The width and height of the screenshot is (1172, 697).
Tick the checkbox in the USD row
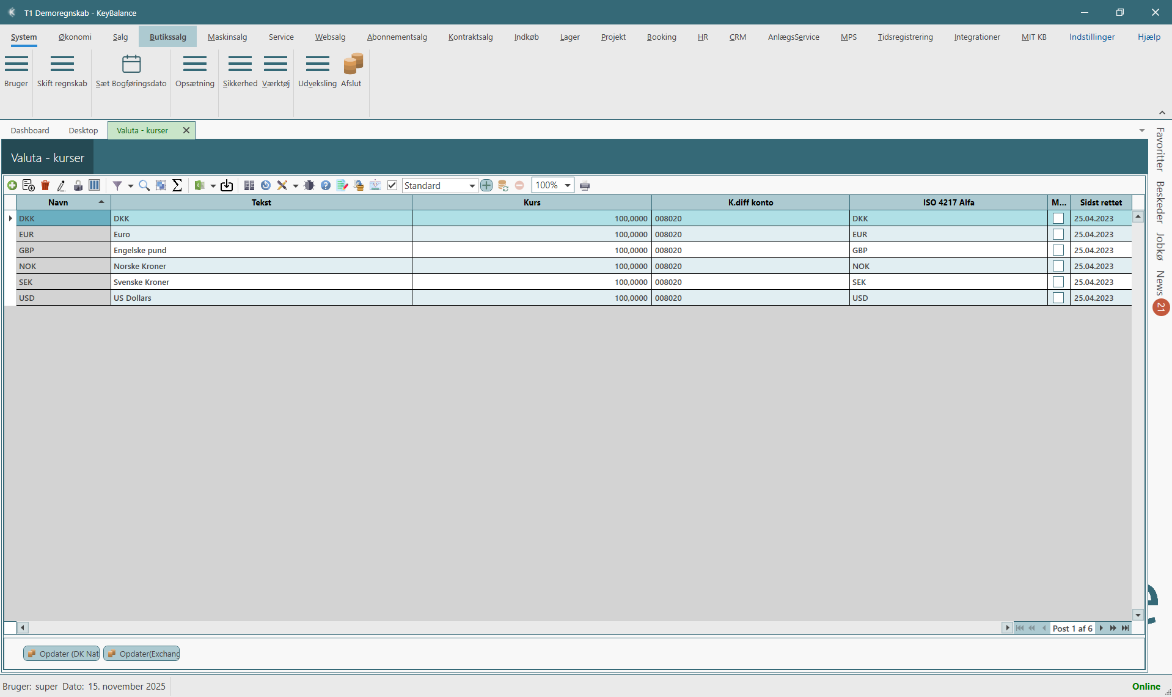[x=1058, y=298]
